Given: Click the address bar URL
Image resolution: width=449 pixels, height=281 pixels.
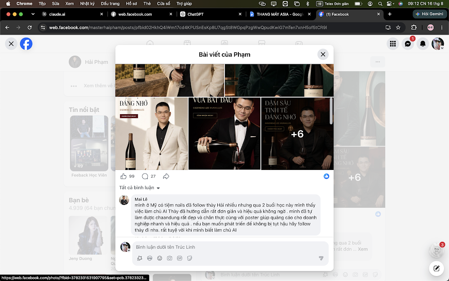Looking at the screenshot, I should tap(188, 27).
